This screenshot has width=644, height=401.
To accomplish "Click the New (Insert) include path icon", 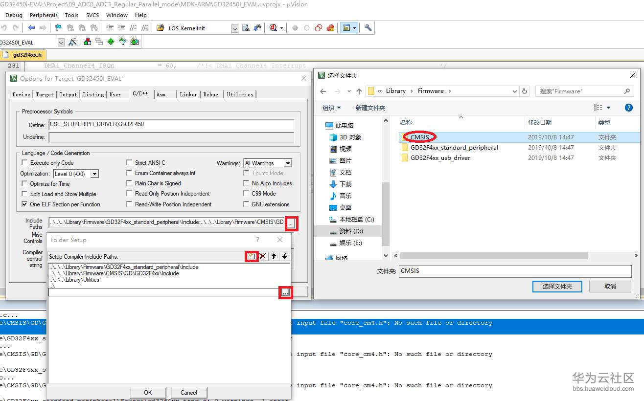I will point(252,256).
